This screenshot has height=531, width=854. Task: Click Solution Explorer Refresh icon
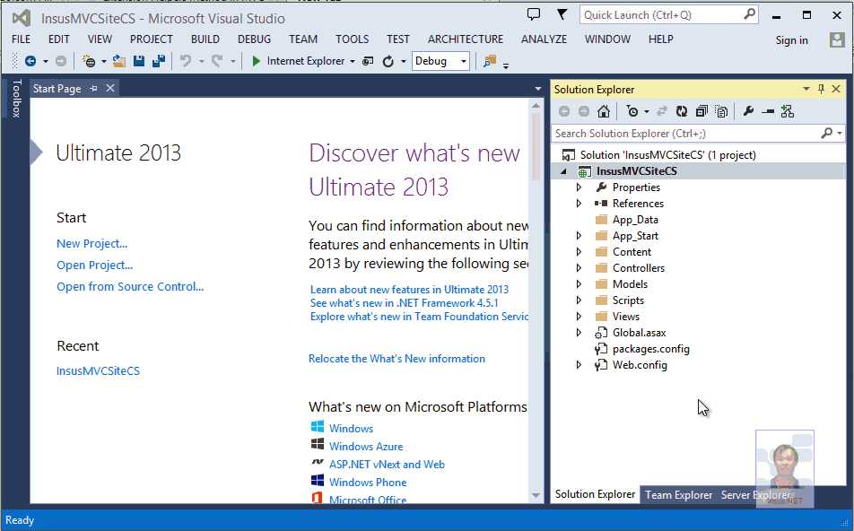(682, 111)
